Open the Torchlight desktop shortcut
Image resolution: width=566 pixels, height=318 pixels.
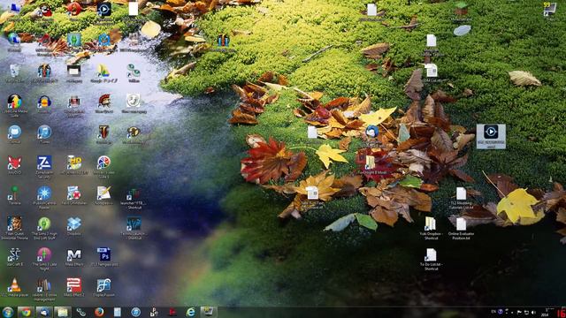click(x=104, y=132)
